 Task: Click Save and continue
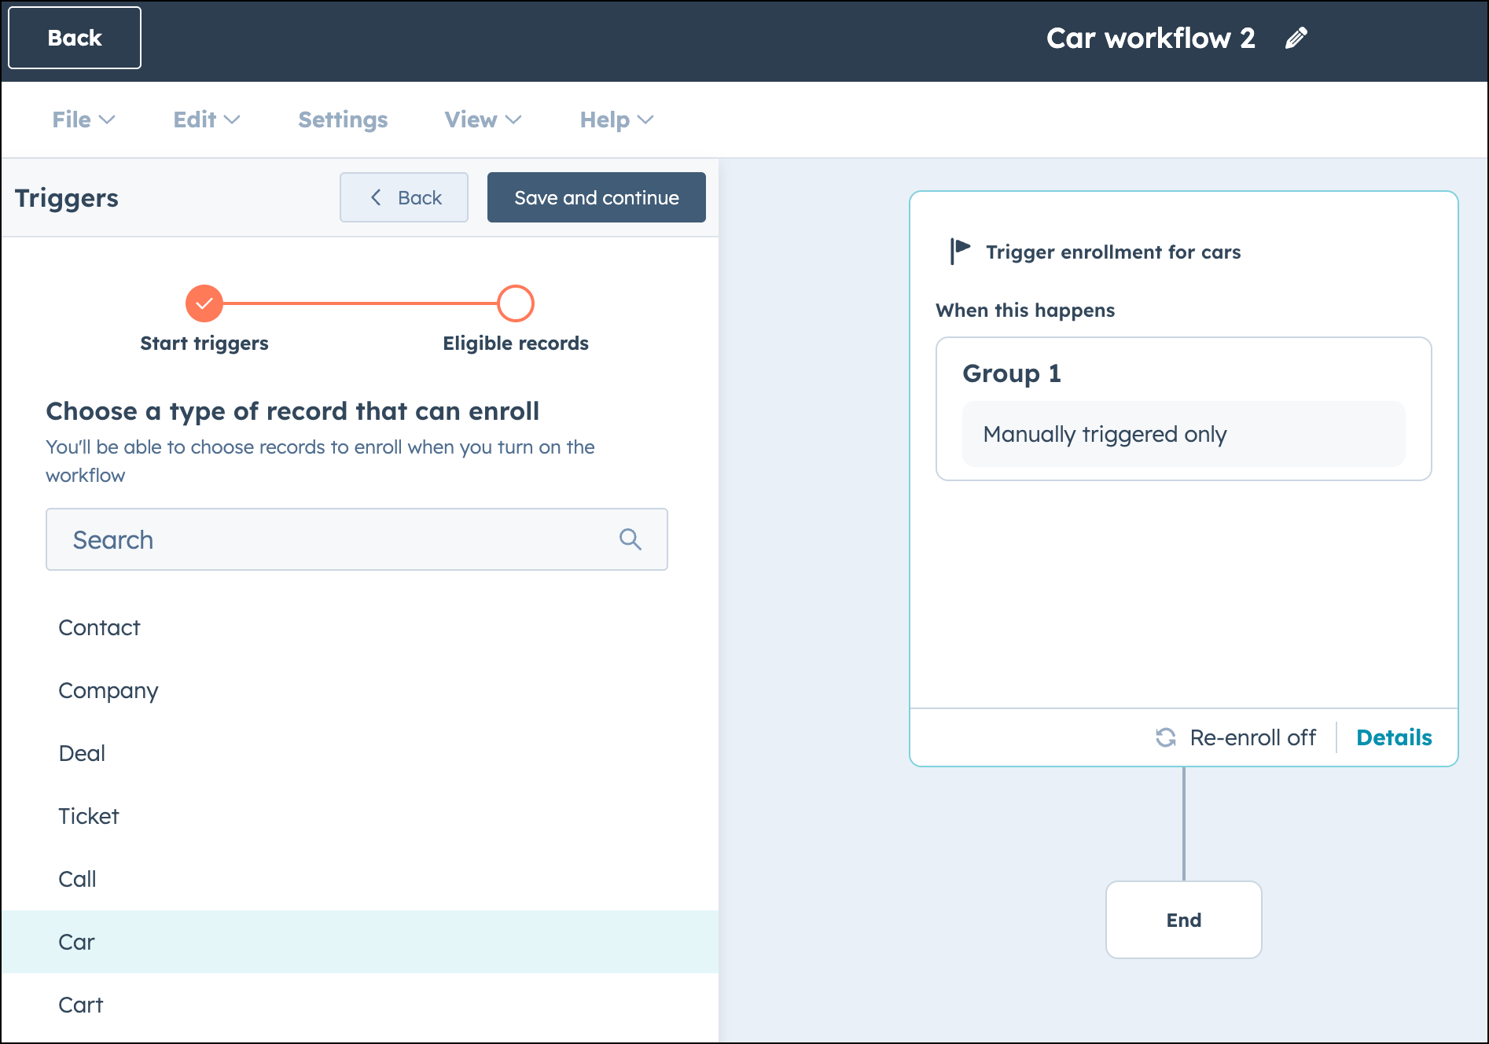(597, 197)
